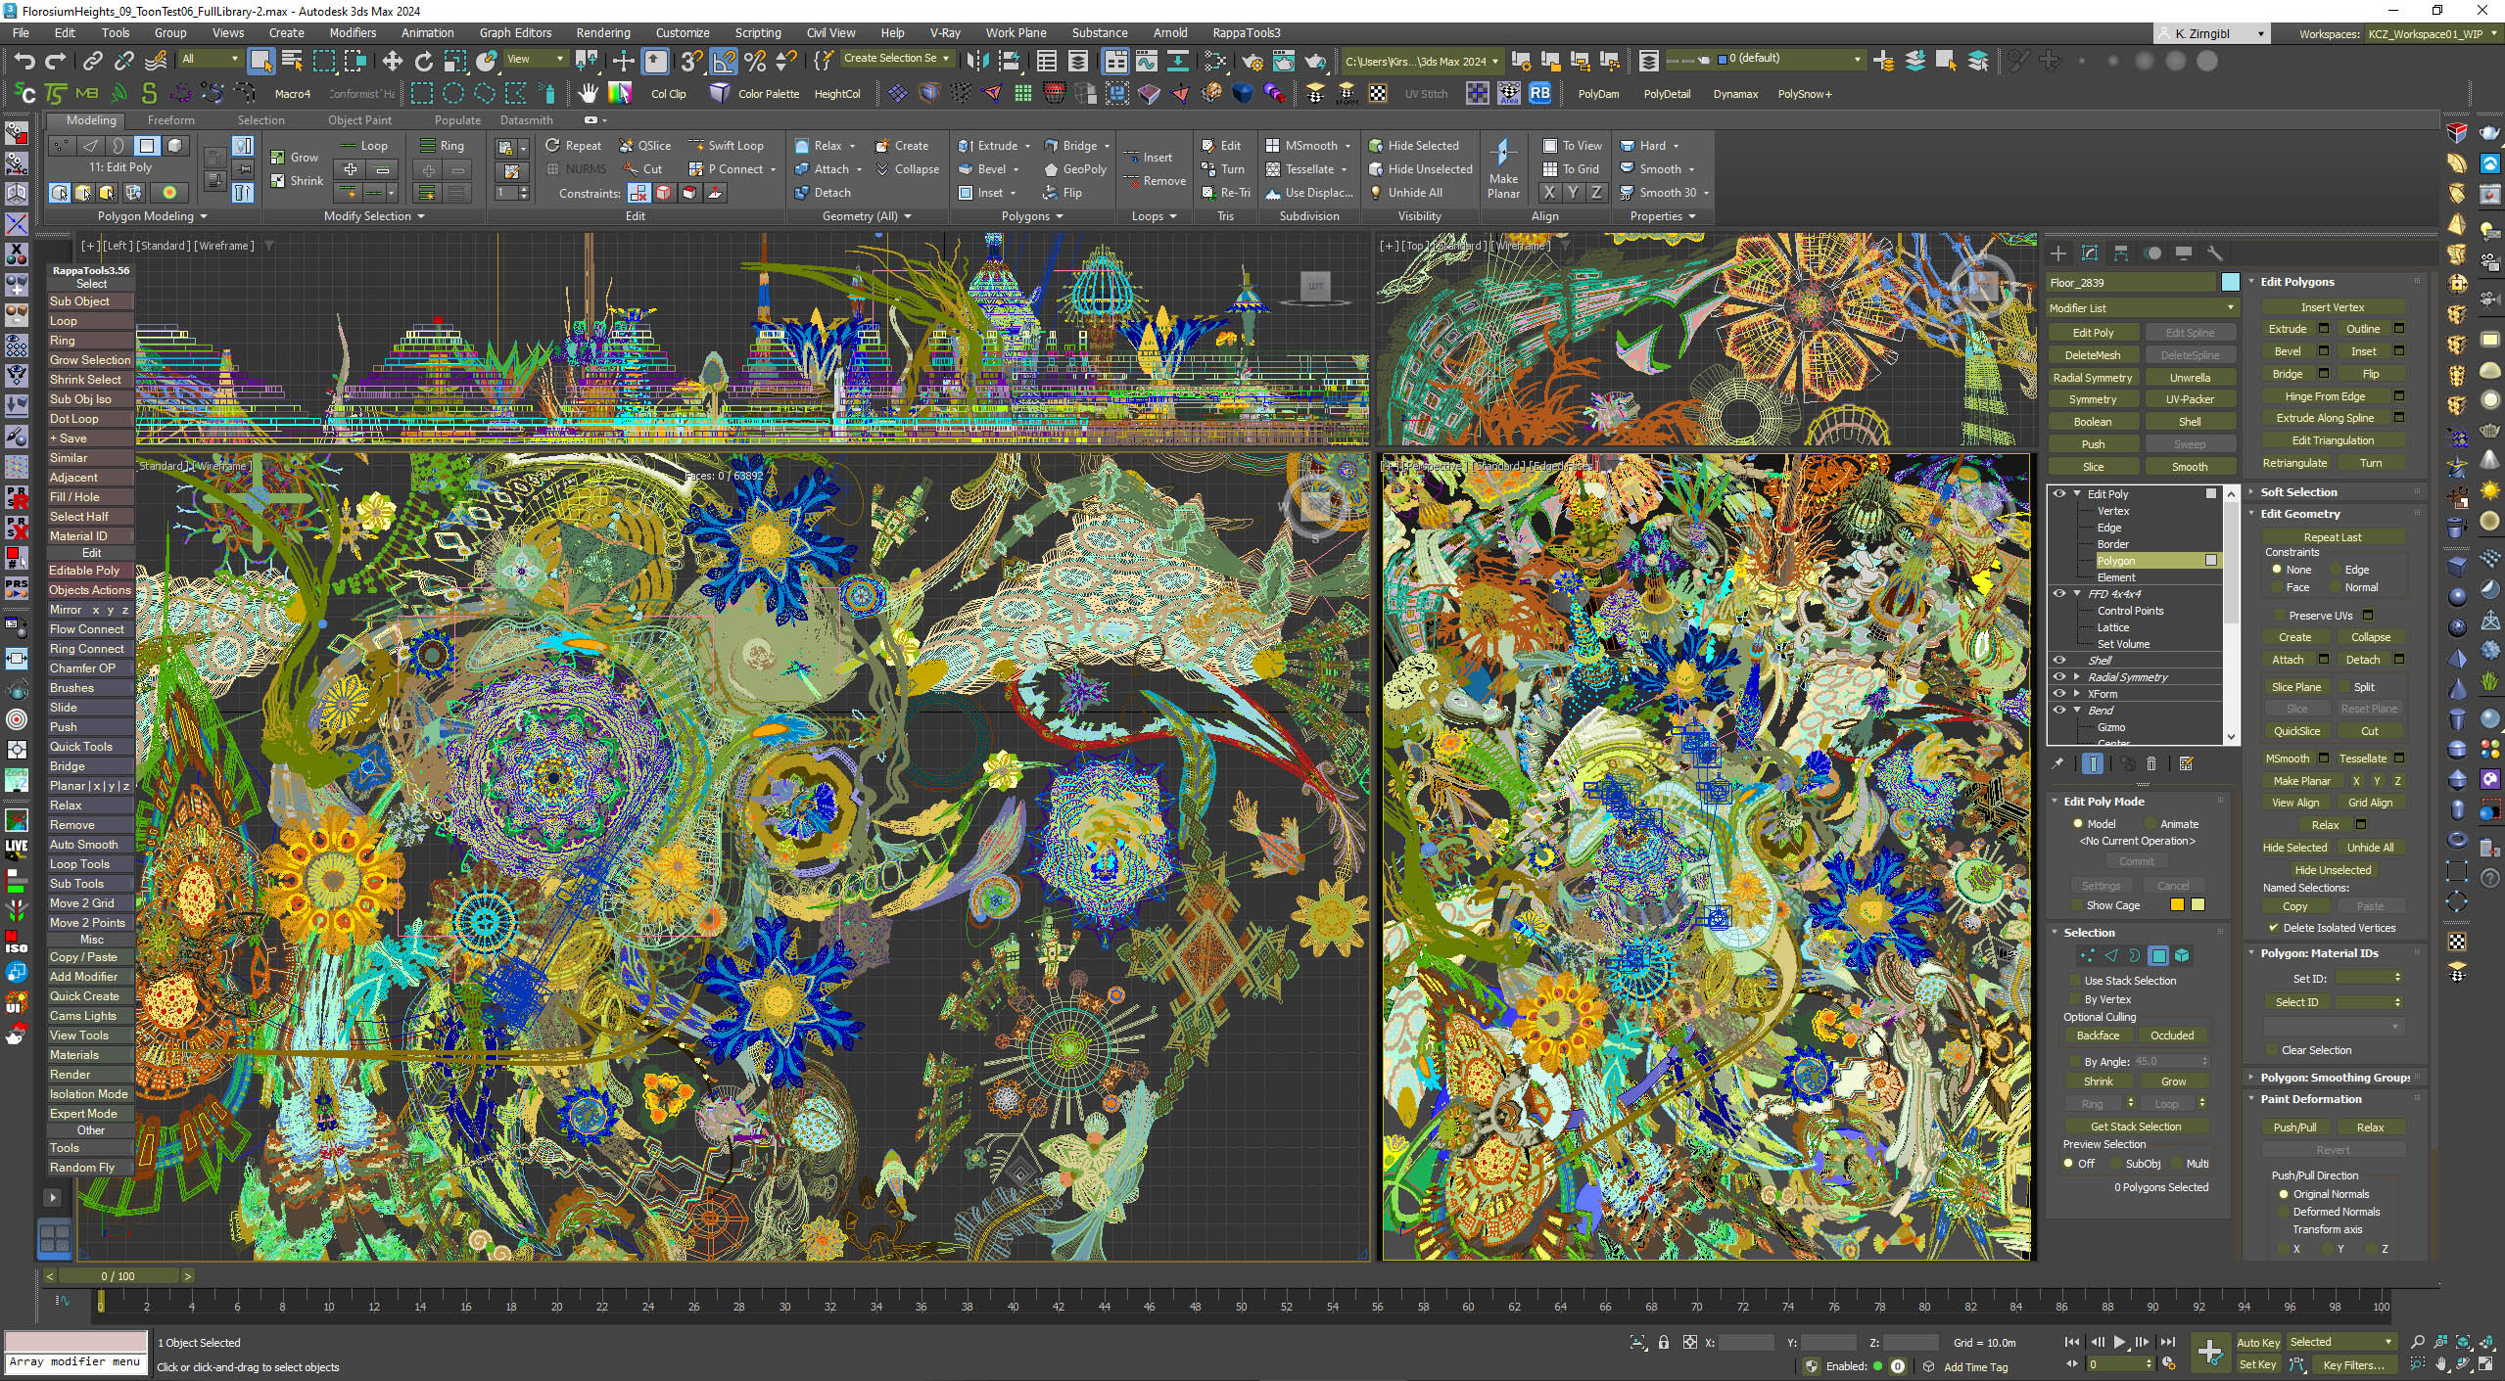The image size is (2505, 1381).
Task: Click the Link selection chain icon
Action: click(92, 61)
